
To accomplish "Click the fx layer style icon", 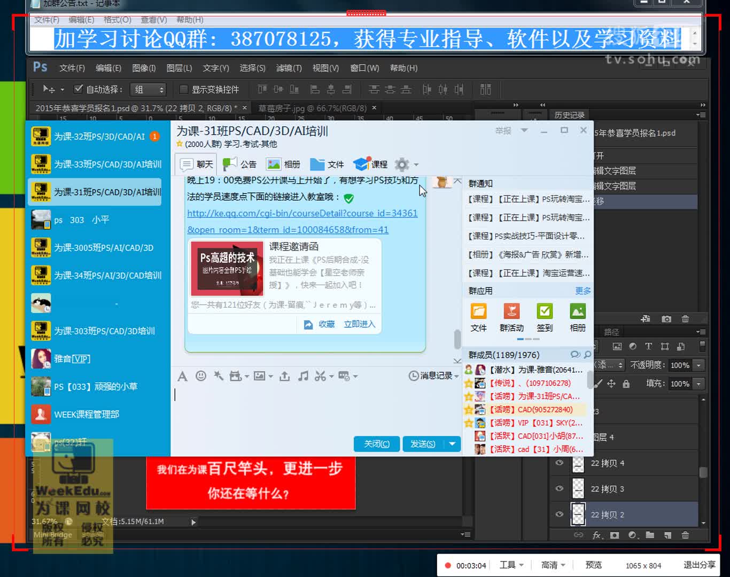I will (597, 535).
